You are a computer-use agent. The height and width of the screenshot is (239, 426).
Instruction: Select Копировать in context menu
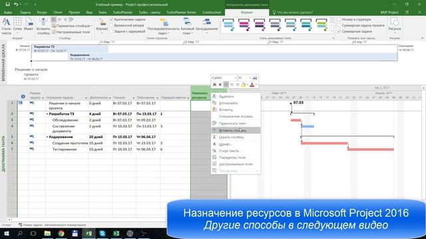235,104
